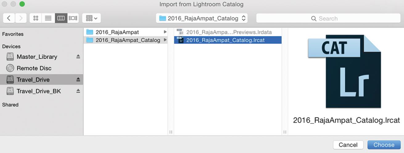Select the 2016_RajaAmpat_Catalog.lrcat file

225,40
